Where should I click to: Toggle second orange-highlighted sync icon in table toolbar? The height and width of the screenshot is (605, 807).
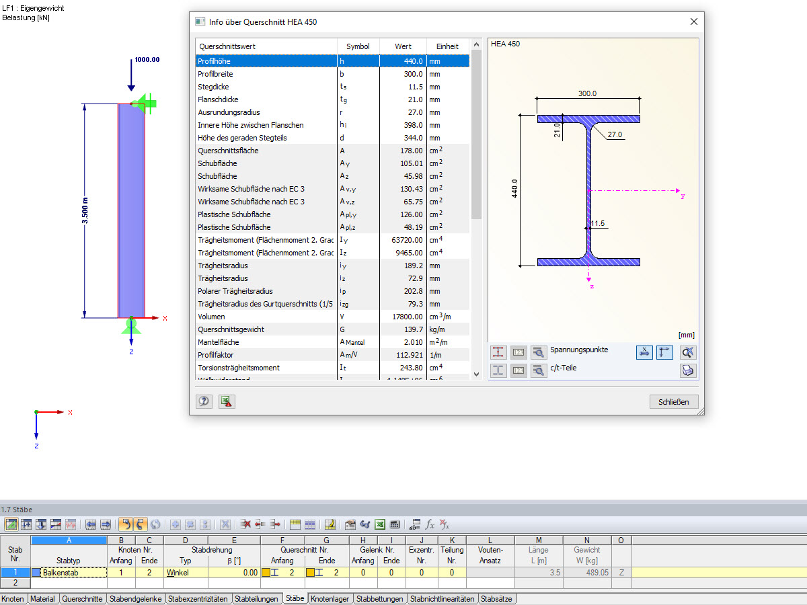click(141, 524)
